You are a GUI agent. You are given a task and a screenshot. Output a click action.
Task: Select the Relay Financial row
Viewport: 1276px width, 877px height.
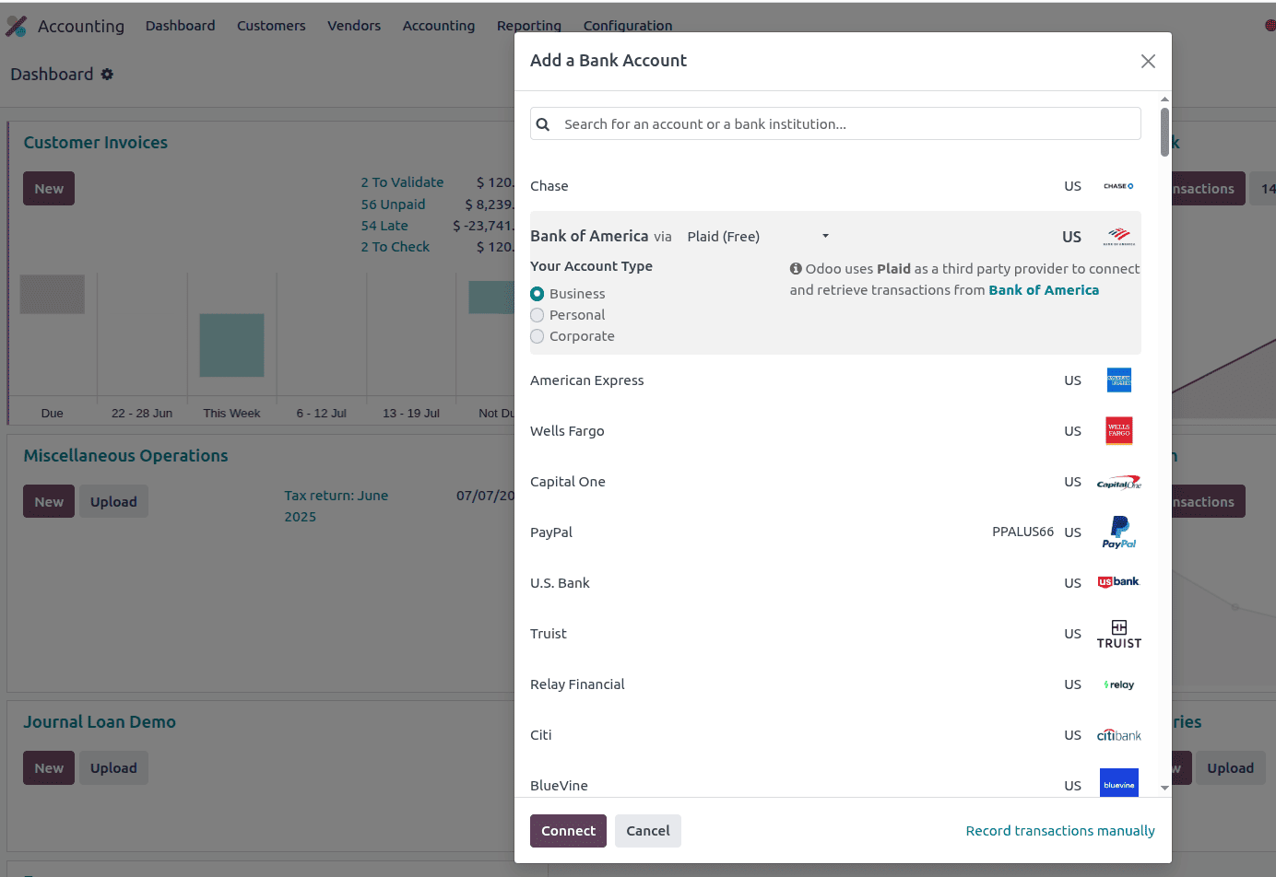835,684
